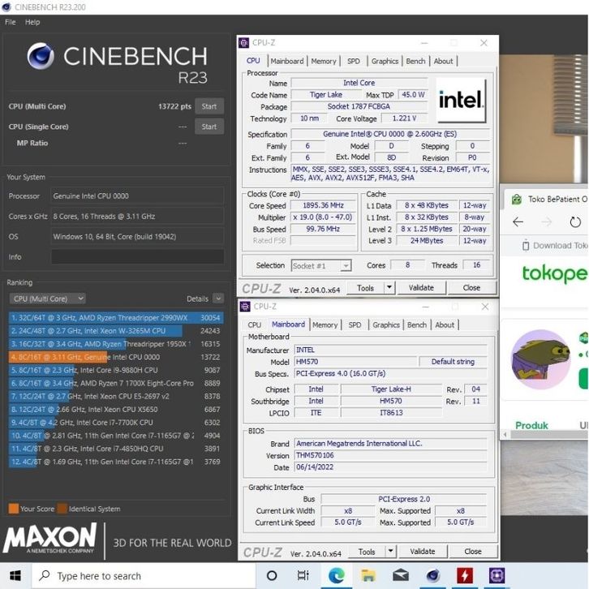589x589 pixels.
Task: Select Graphics tab in the lower CPU-Z window
Action: (385, 325)
